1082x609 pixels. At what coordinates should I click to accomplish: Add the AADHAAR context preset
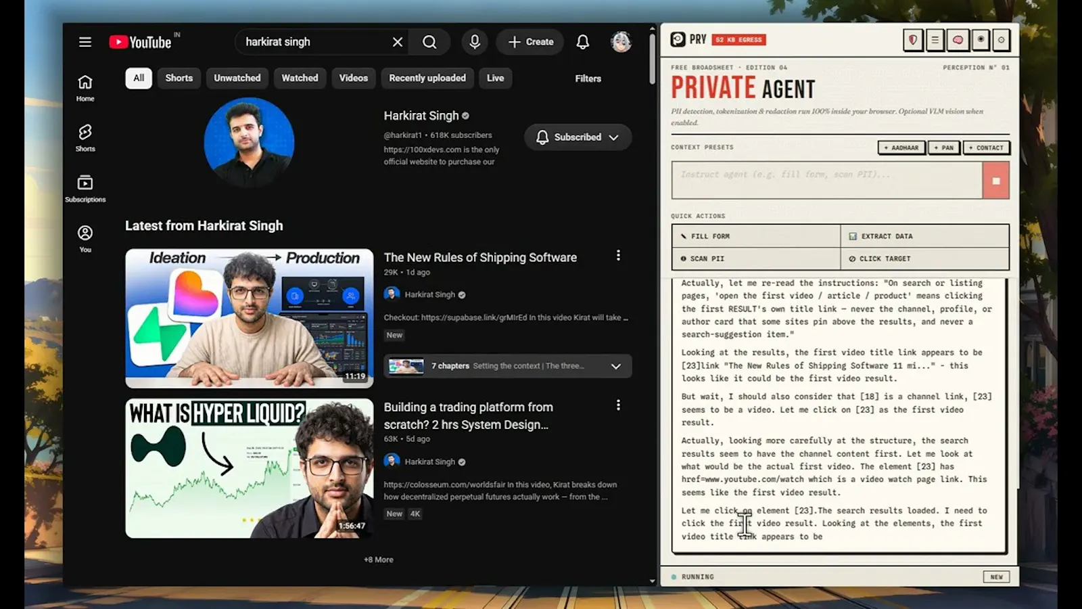pyautogui.click(x=901, y=148)
